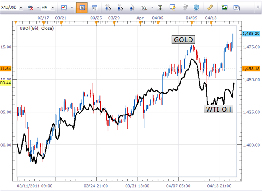Click the 1,400.00 right axis value
Viewport: 262px width, 191px height.
click(x=252, y=145)
